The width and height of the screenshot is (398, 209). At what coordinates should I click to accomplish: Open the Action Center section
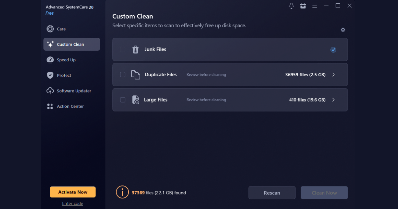click(x=72, y=106)
